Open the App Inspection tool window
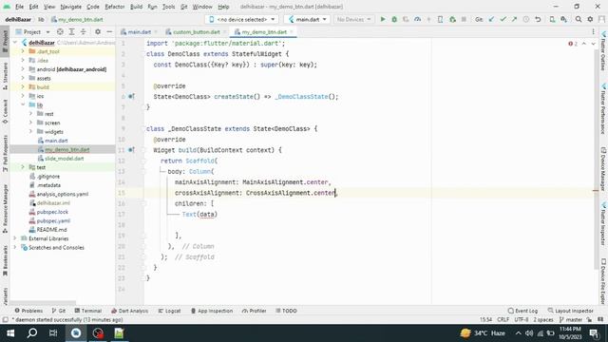This screenshot has width=608, height=342. [x=212, y=311]
